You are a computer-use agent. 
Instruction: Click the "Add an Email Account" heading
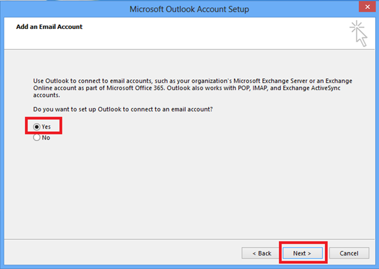point(49,27)
